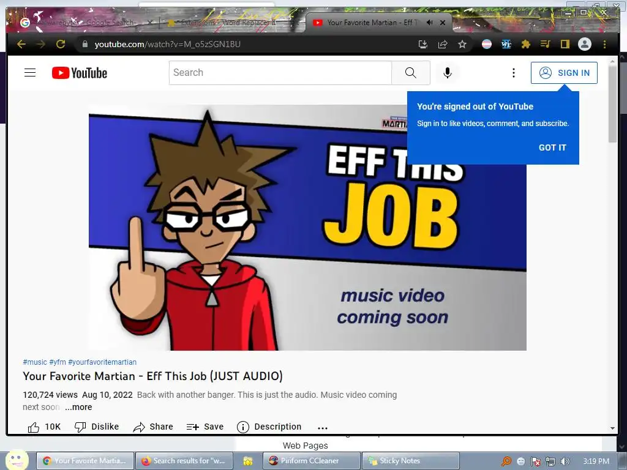Click the scrollbar down arrow
The width and height of the screenshot is (627, 470).
pyautogui.click(x=612, y=428)
